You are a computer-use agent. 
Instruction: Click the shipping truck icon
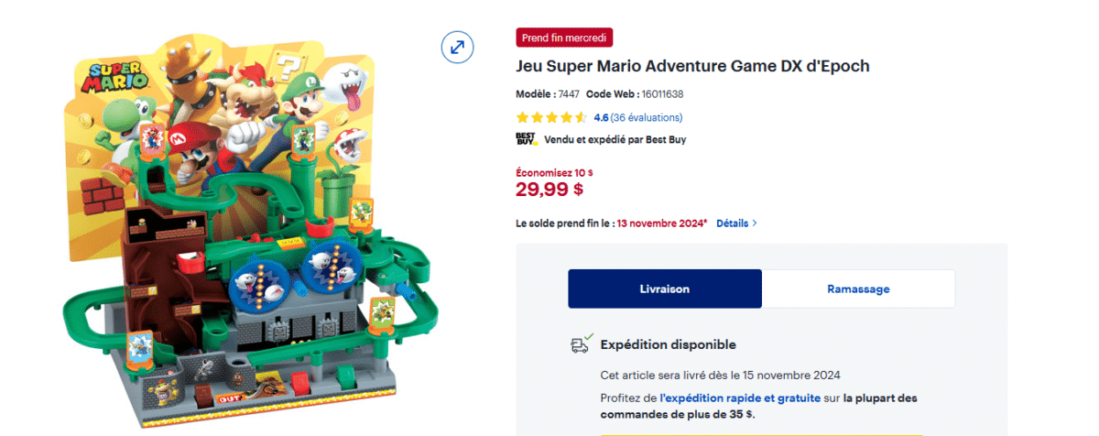point(579,344)
